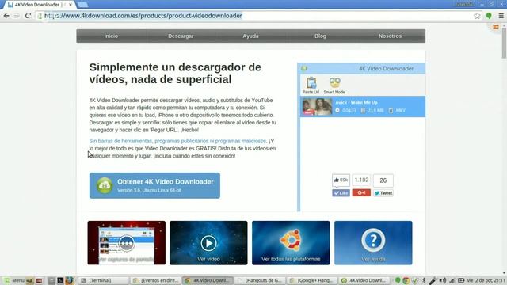Click the green cloud download icon

[105, 185]
